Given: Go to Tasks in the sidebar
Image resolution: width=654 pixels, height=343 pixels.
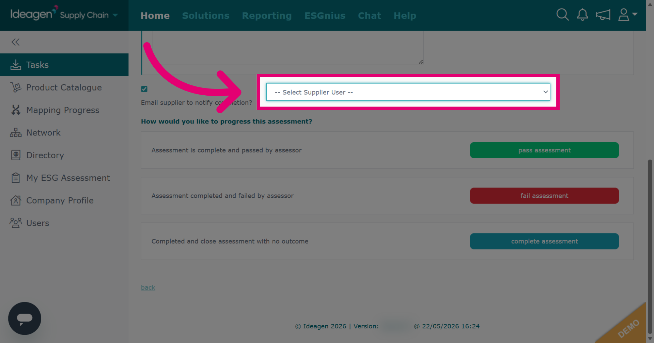Looking at the screenshot, I should coord(64,65).
